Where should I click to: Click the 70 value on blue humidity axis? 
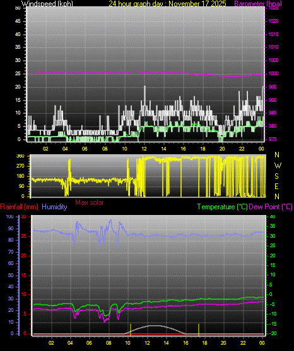point(11,252)
